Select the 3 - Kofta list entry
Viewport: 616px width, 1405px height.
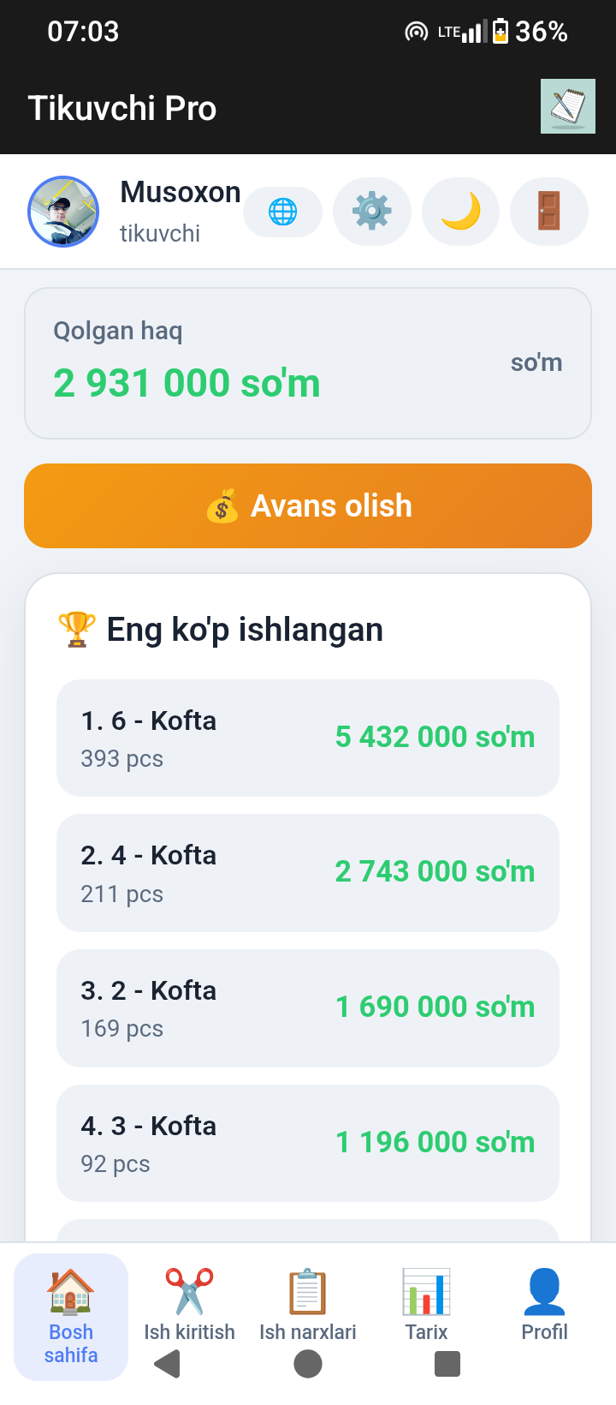click(x=308, y=1143)
